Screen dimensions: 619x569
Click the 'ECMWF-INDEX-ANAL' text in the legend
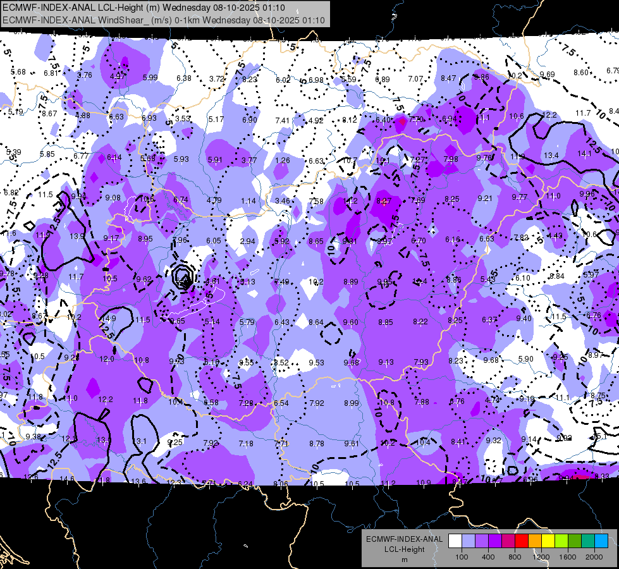pyautogui.click(x=405, y=539)
